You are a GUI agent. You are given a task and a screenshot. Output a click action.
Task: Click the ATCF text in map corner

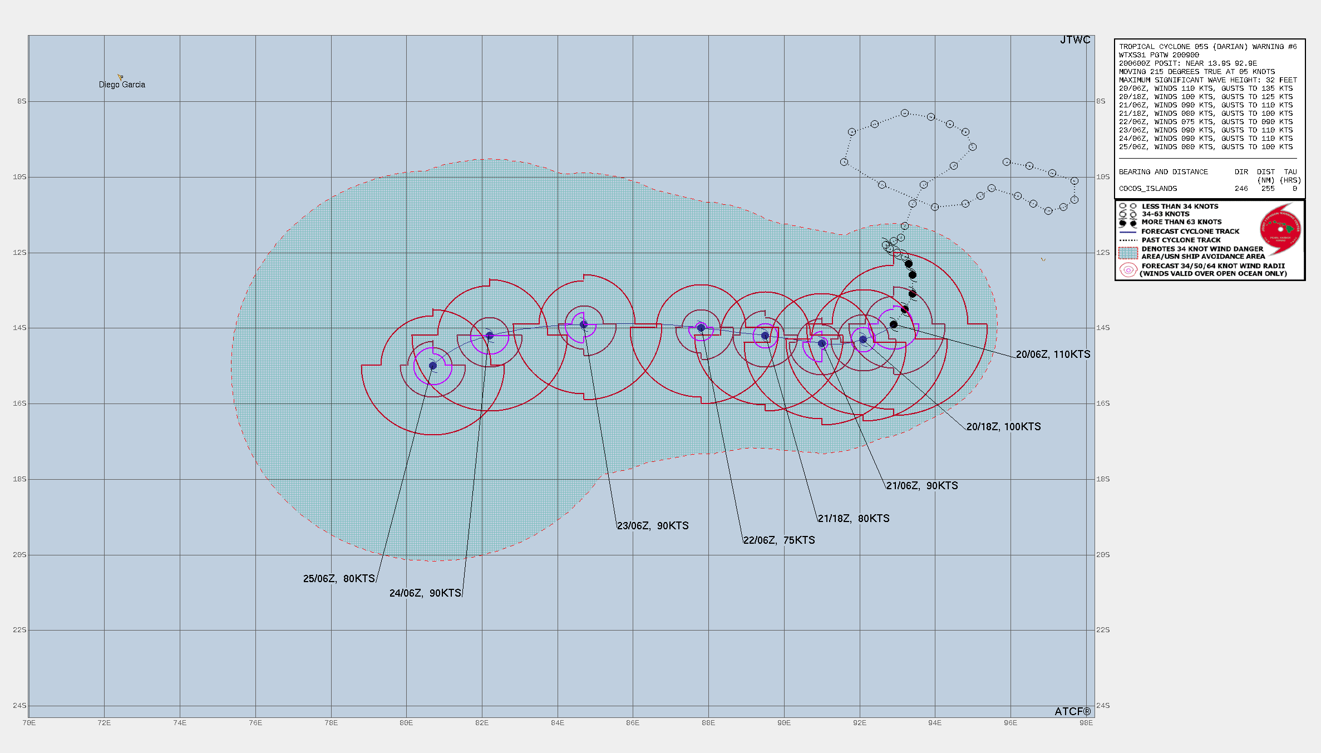pyautogui.click(x=1072, y=711)
